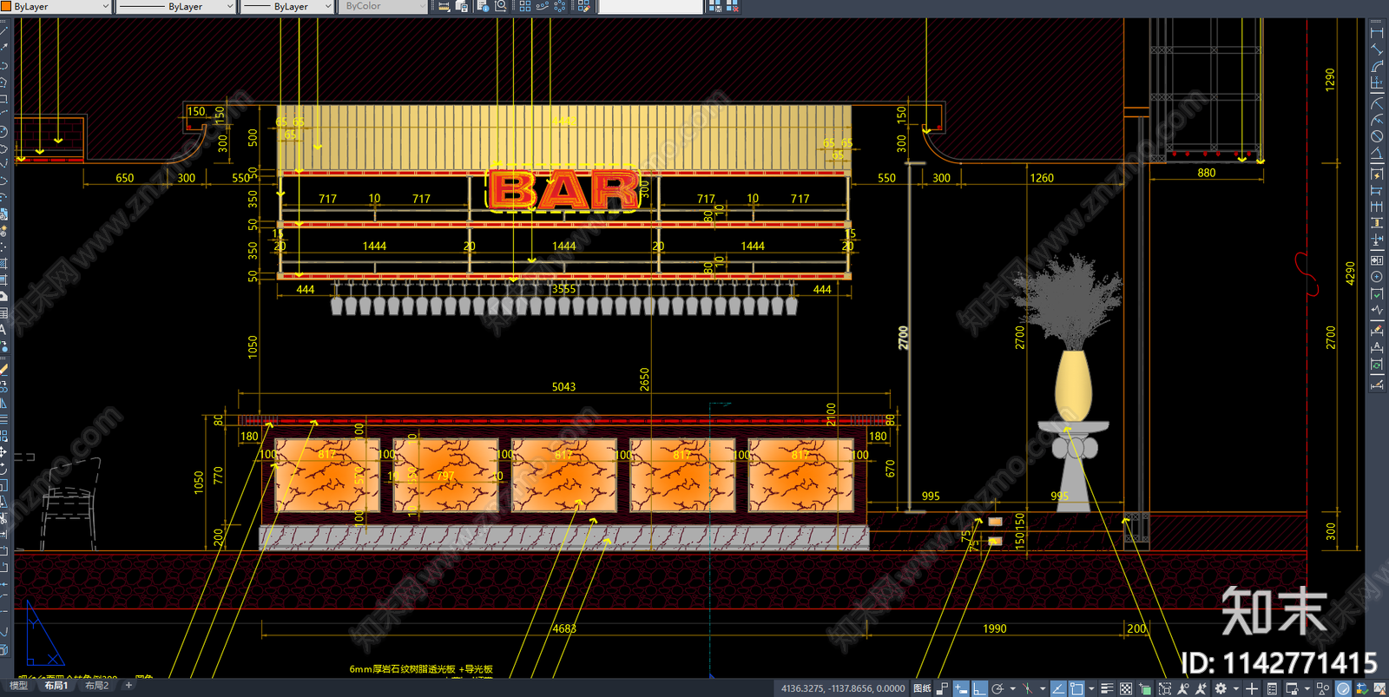Open the Dimension Style manager icon
Image resolution: width=1389 pixels, height=697 pixels.
(1377, 383)
